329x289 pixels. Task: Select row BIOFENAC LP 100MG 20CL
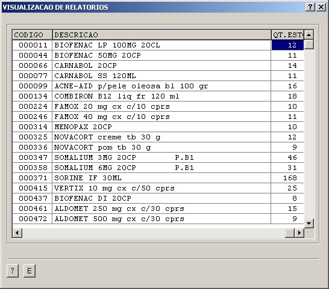pyautogui.click(x=158, y=45)
